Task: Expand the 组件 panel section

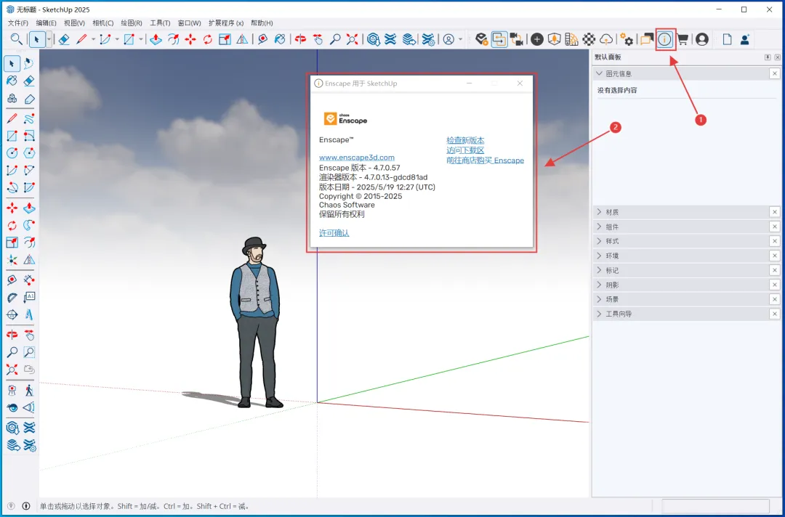Action: coord(599,227)
